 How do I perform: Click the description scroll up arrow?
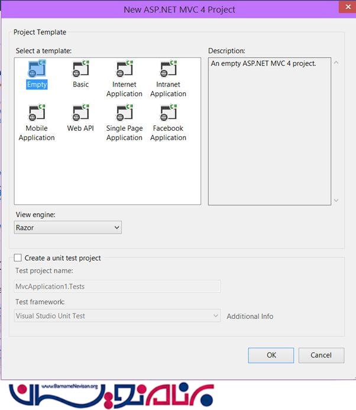pyautogui.click(x=336, y=63)
